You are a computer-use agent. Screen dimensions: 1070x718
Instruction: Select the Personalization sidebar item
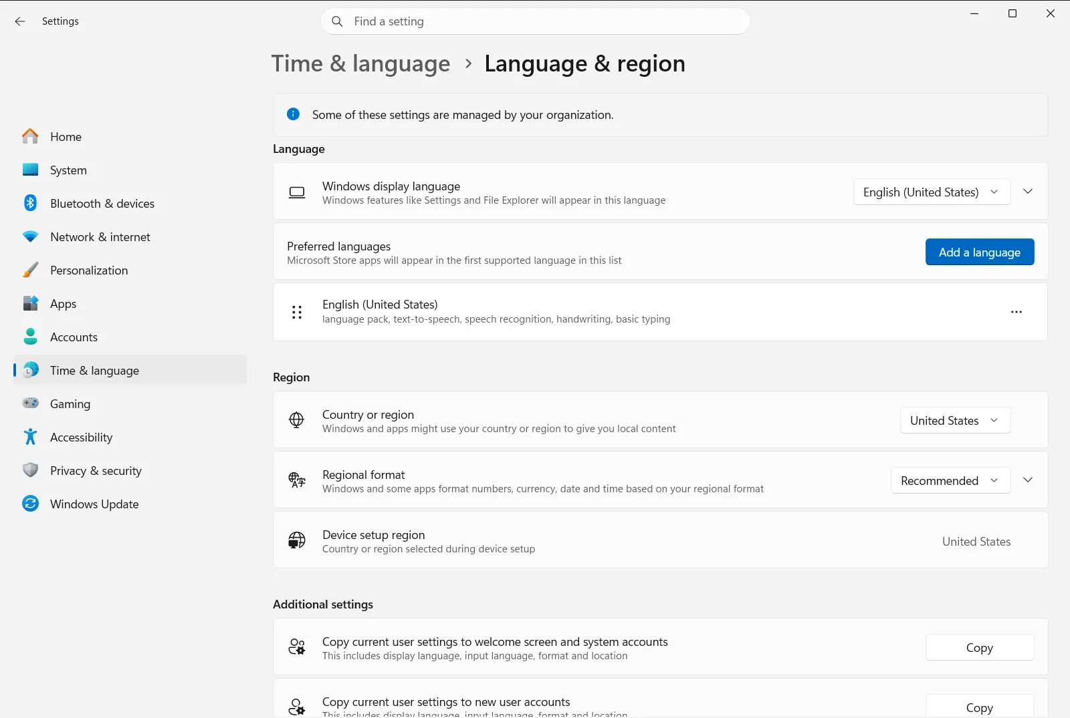tap(130, 270)
